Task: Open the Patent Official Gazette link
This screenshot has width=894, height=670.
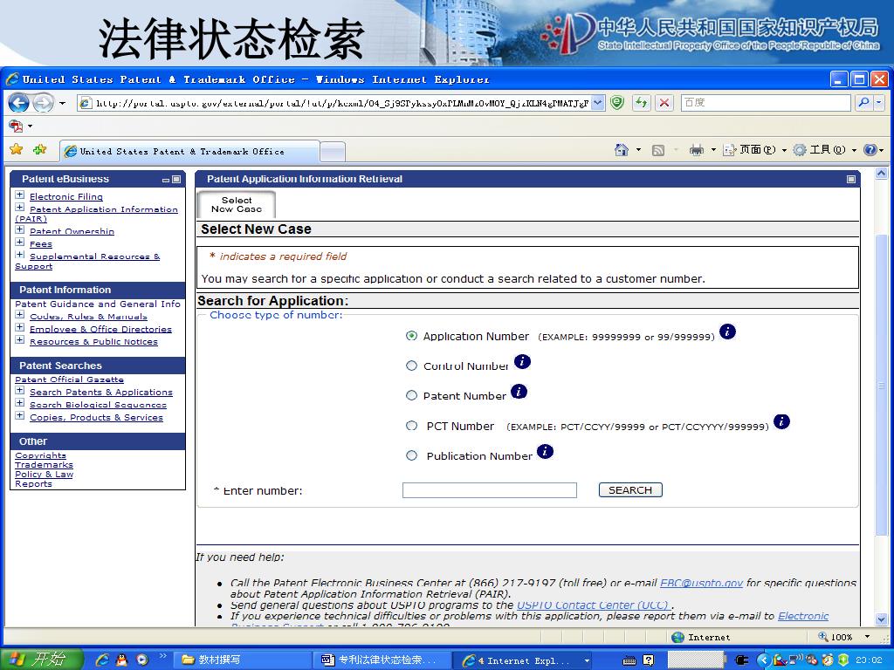Action: tap(69, 379)
